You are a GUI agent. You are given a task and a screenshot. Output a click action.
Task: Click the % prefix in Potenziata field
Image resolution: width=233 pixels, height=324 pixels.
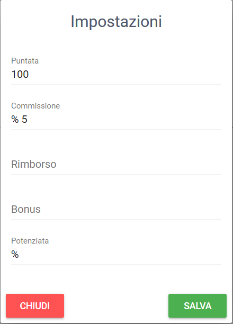[15, 254]
